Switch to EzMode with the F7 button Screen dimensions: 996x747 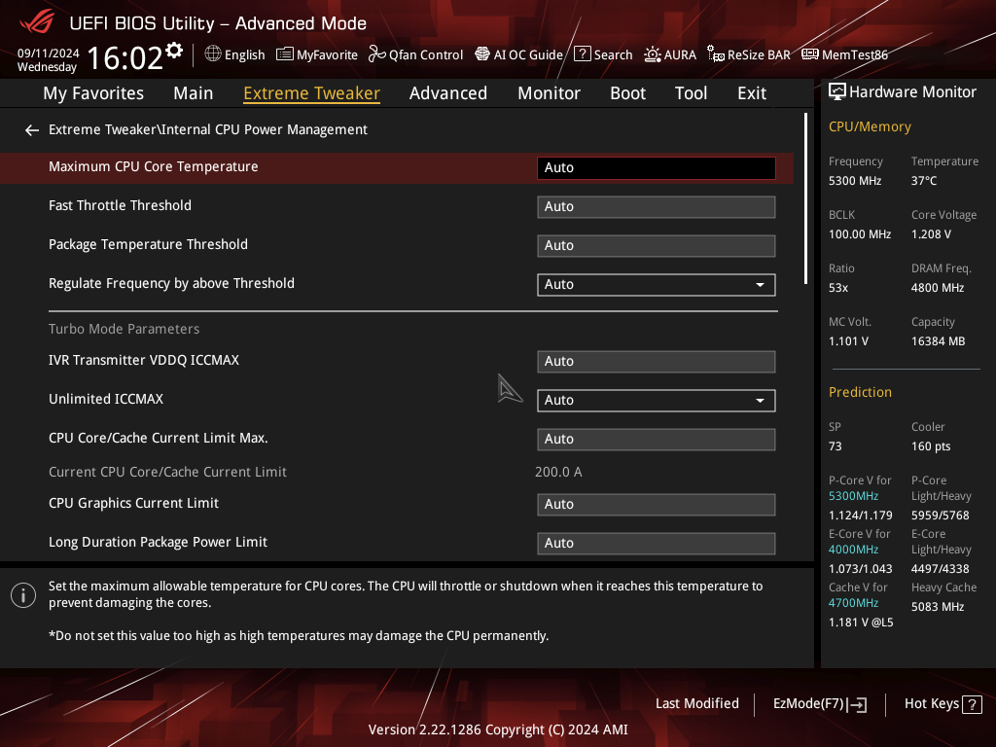coord(819,703)
